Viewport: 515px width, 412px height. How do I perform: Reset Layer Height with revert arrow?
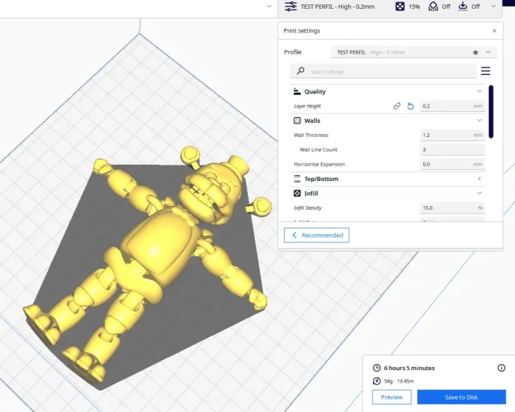[411, 106]
